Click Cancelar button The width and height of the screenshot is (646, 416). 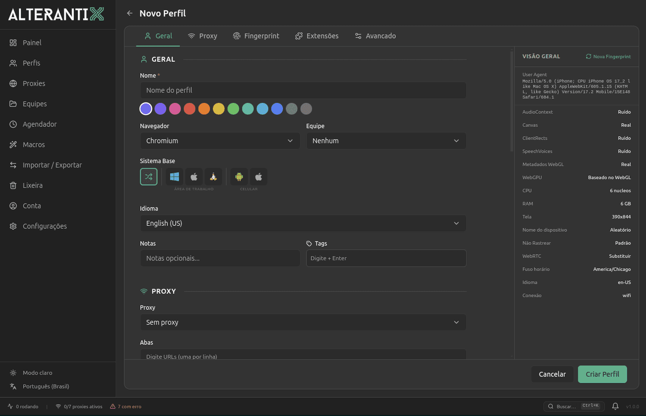[x=552, y=374]
